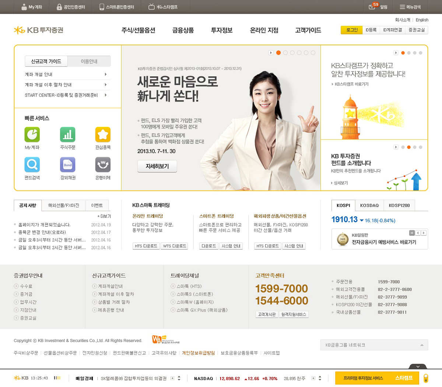The width and height of the screenshot is (442, 387).
Task: Open the 투자정보 main menu
Action: click(222, 30)
